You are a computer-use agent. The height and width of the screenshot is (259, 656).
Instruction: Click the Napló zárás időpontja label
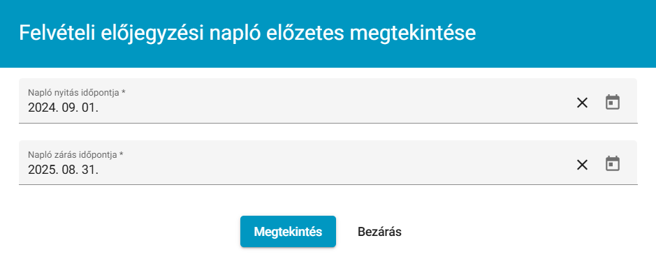[x=75, y=154]
